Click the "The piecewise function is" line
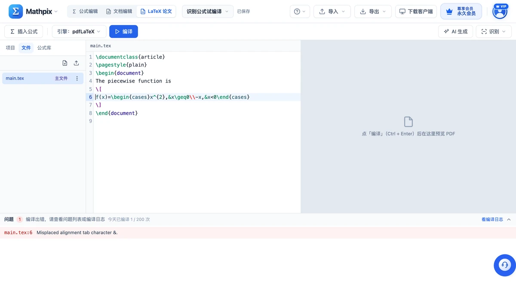This screenshot has height=290, width=516. click(133, 81)
